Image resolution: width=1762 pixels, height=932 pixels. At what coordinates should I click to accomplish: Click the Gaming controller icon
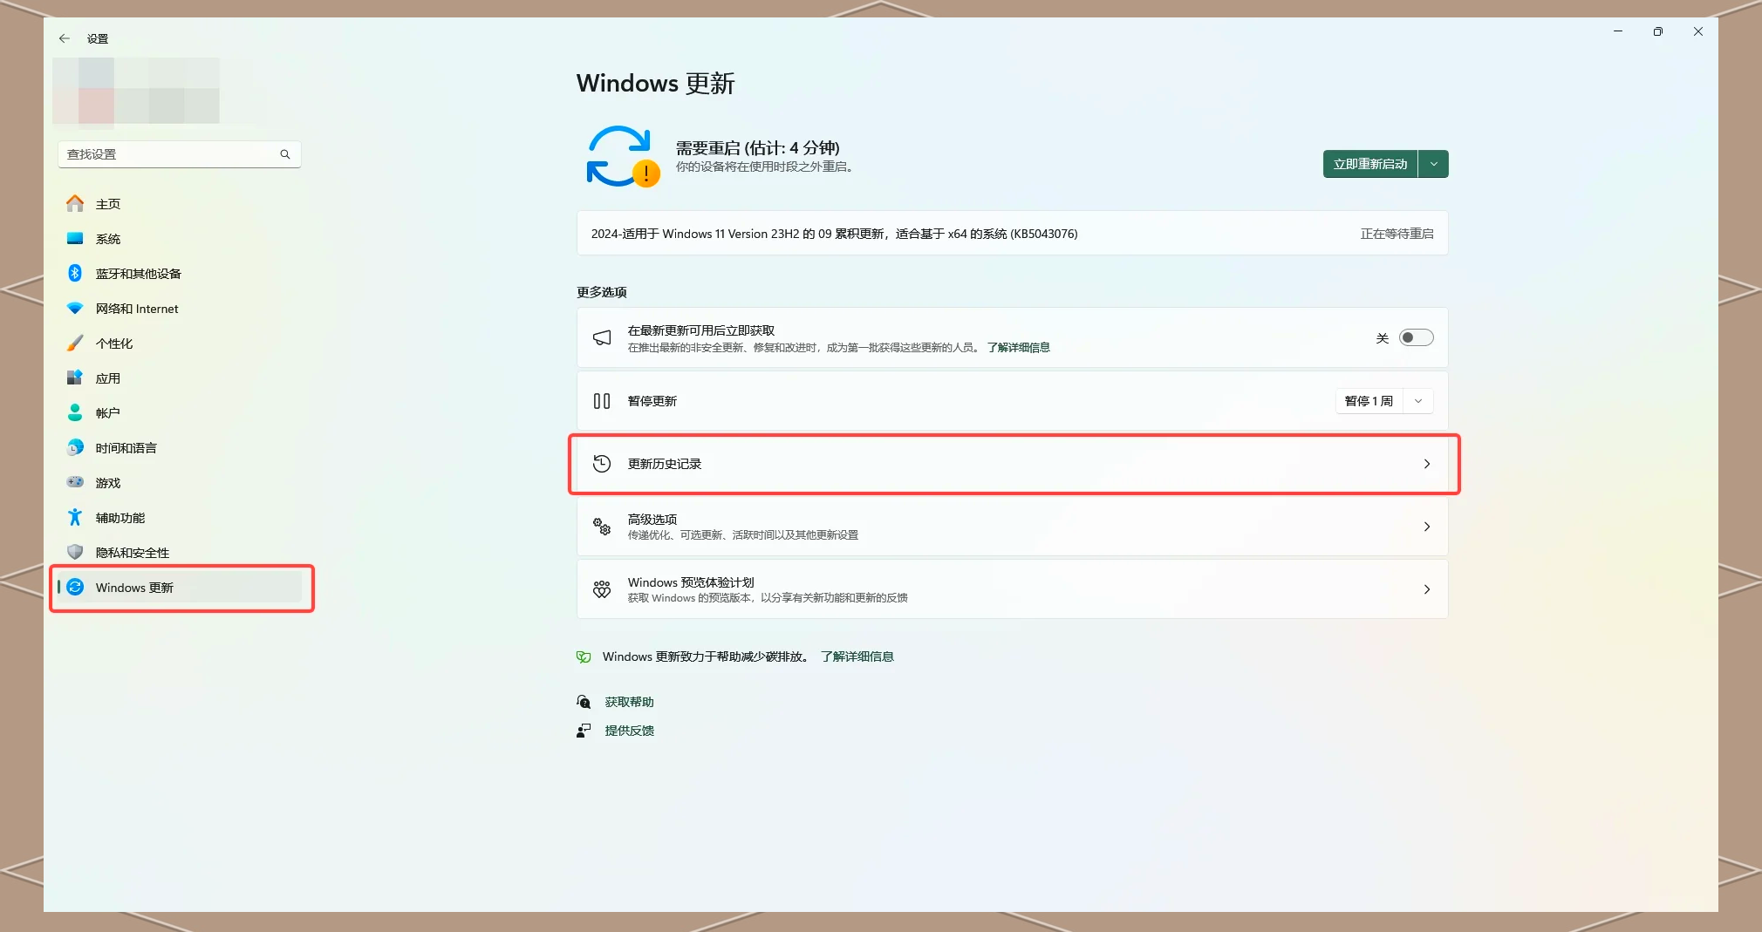pyautogui.click(x=75, y=482)
